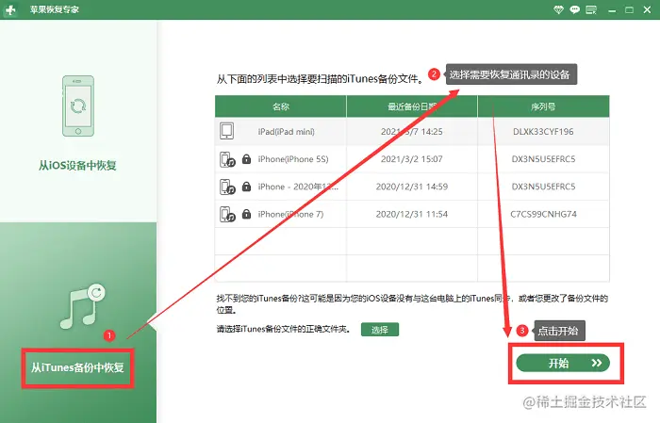The width and height of the screenshot is (660, 423).
Task: Click the date 2021/3/2 15:07
Action: click(x=412, y=159)
